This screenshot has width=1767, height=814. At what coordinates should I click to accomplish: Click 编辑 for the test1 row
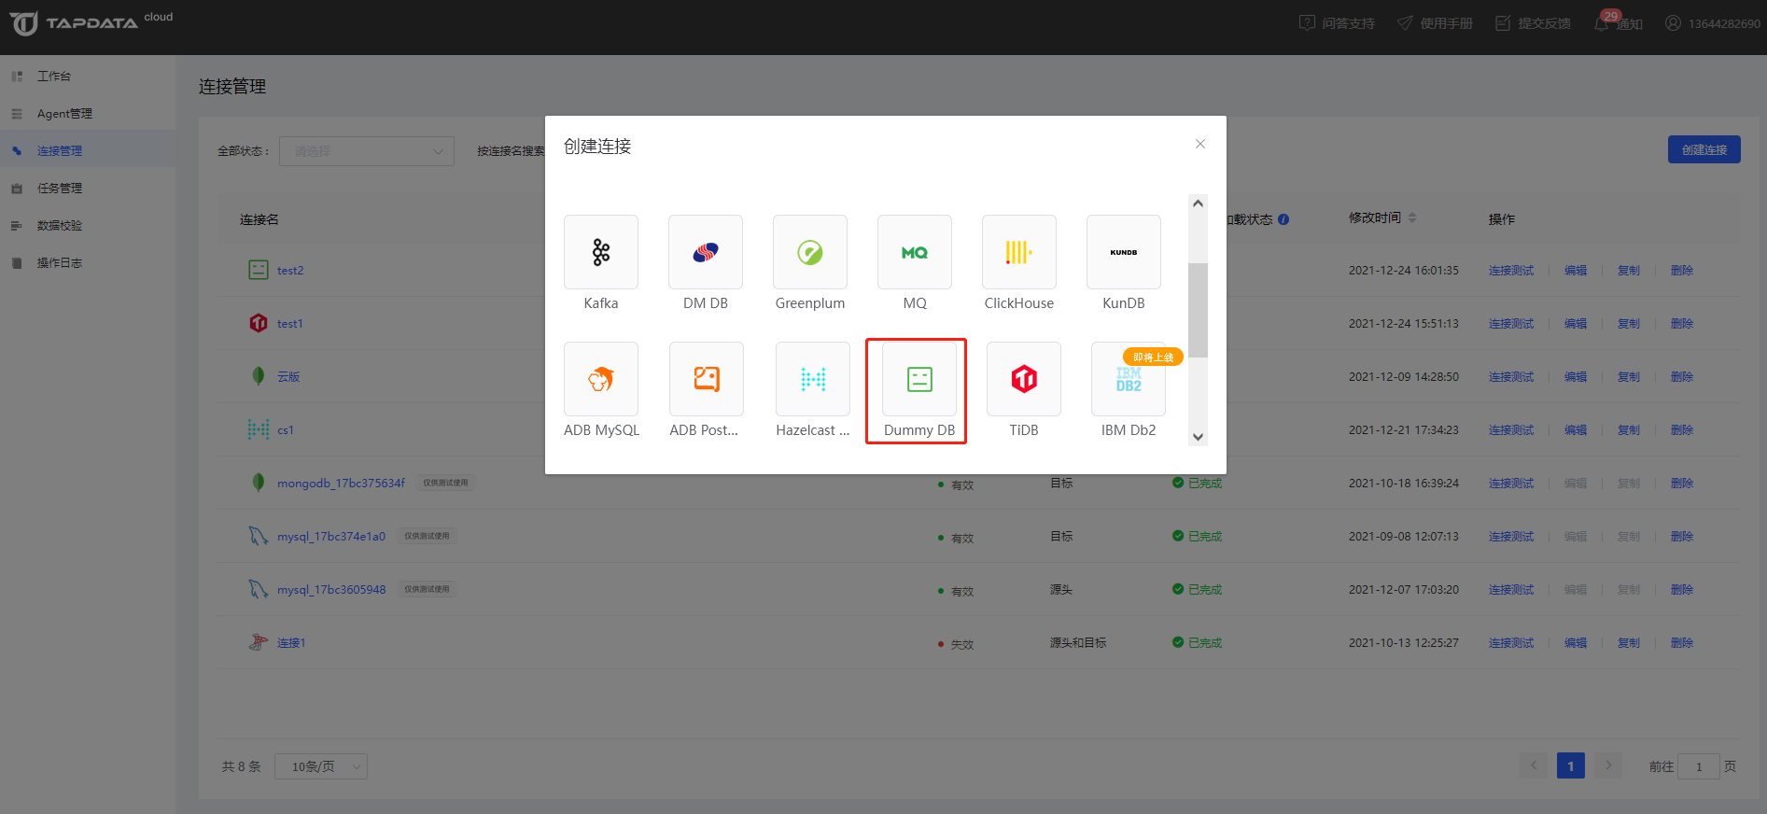coord(1576,324)
